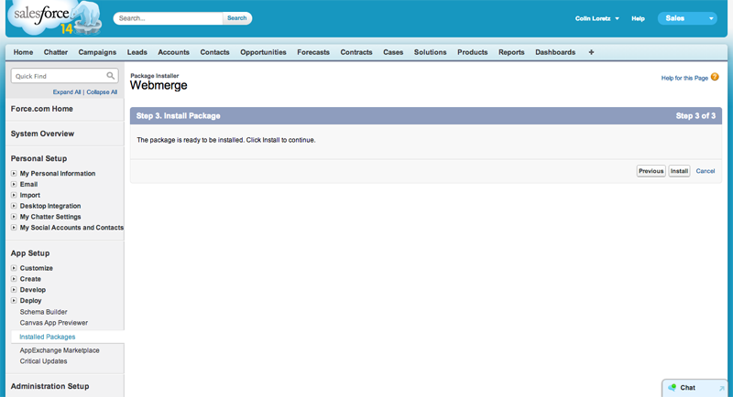
Task: Switch to the Opportunities tab
Action: pyautogui.click(x=263, y=52)
